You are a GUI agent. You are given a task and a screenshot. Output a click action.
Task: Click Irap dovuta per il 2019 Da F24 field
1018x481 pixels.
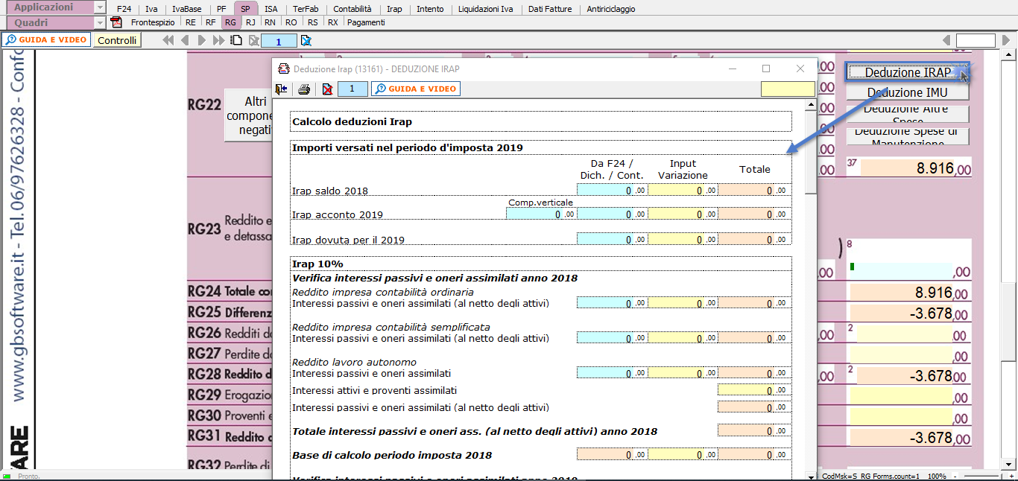(612, 239)
